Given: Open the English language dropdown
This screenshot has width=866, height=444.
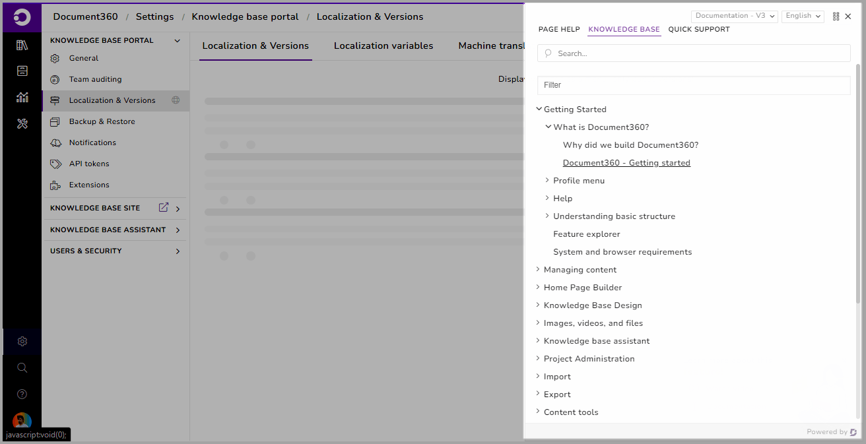Looking at the screenshot, I should 803,16.
